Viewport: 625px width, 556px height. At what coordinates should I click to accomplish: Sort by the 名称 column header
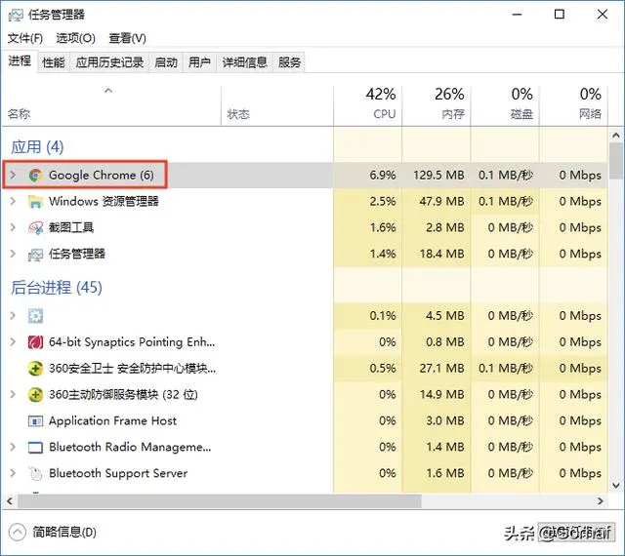pos(111,105)
